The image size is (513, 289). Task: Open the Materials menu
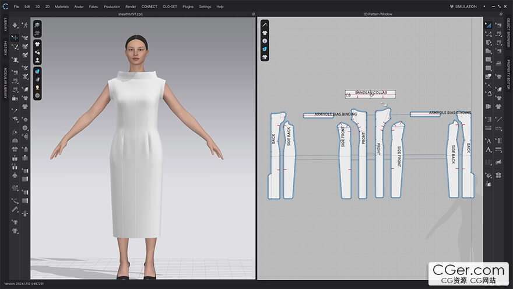61,6
